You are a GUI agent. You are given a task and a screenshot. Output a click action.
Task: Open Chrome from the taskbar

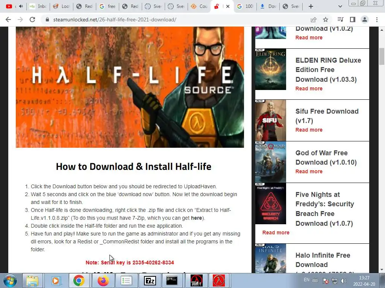coord(79,280)
